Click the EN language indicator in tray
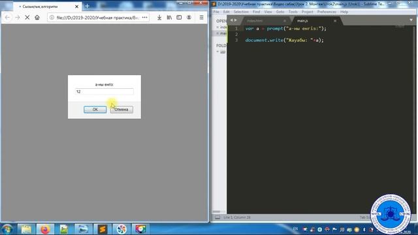418x235 pixels. coord(295,228)
